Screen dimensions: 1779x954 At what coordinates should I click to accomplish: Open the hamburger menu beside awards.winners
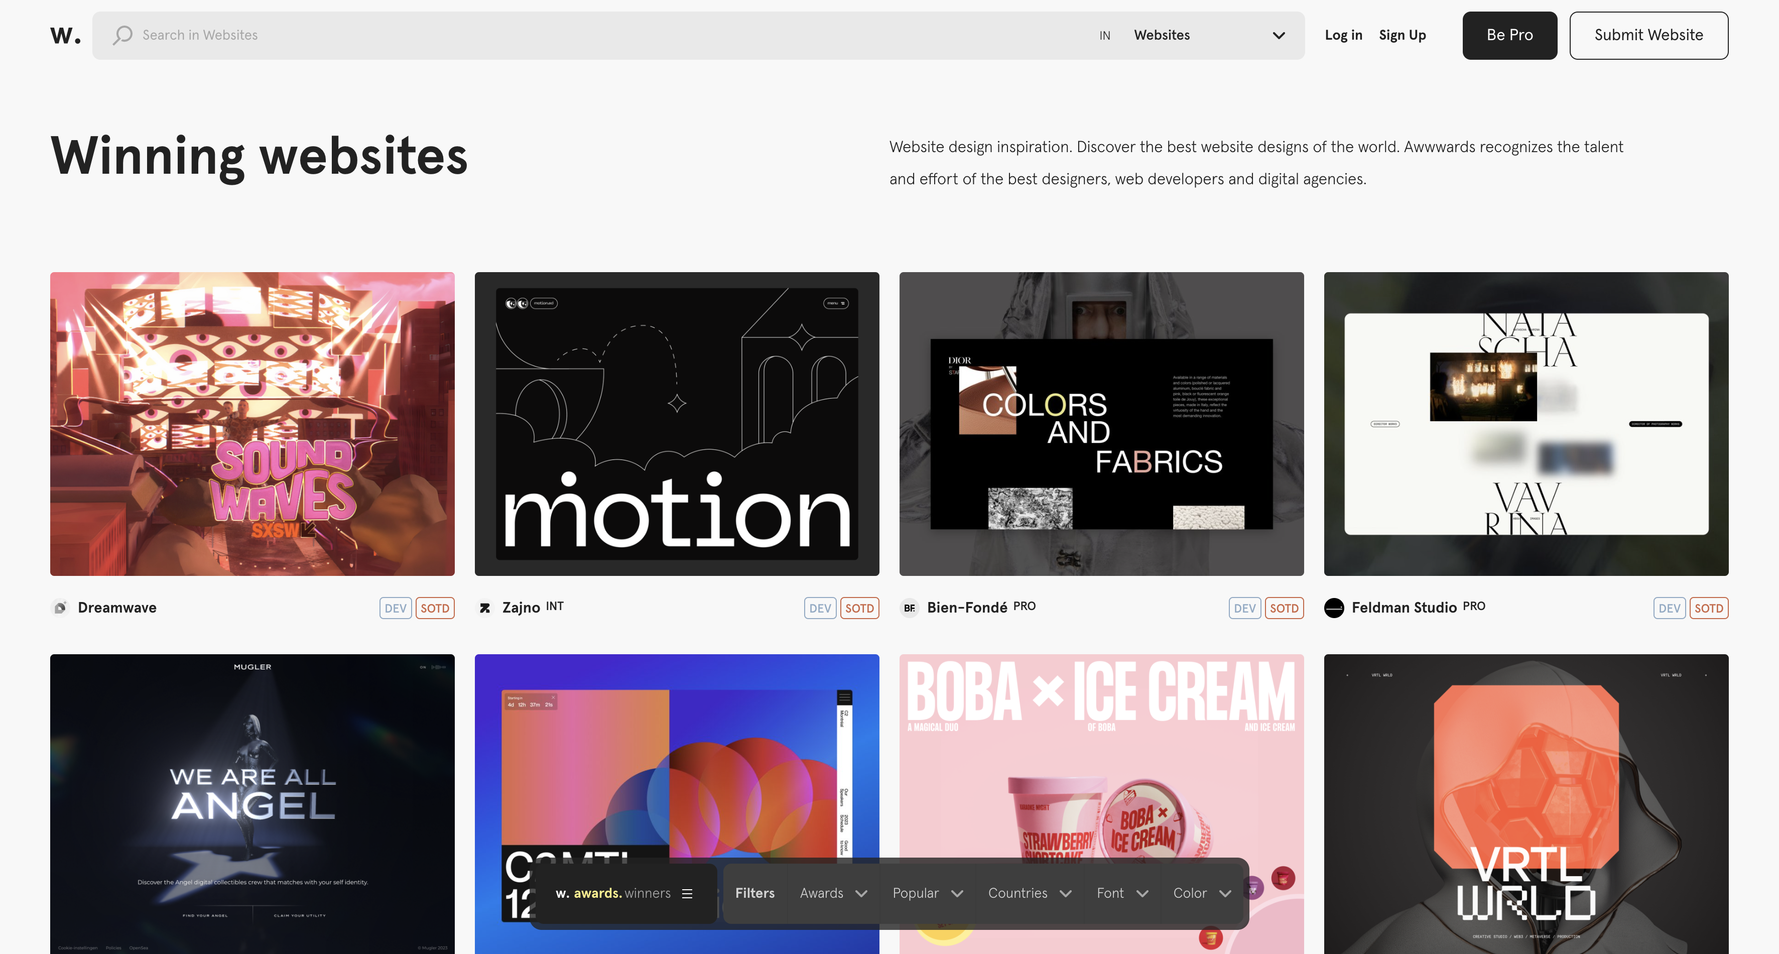687,893
